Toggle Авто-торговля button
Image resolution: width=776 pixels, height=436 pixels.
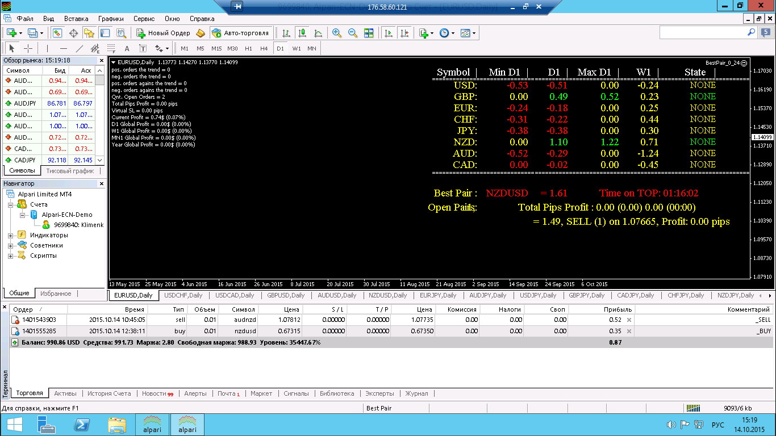[240, 33]
